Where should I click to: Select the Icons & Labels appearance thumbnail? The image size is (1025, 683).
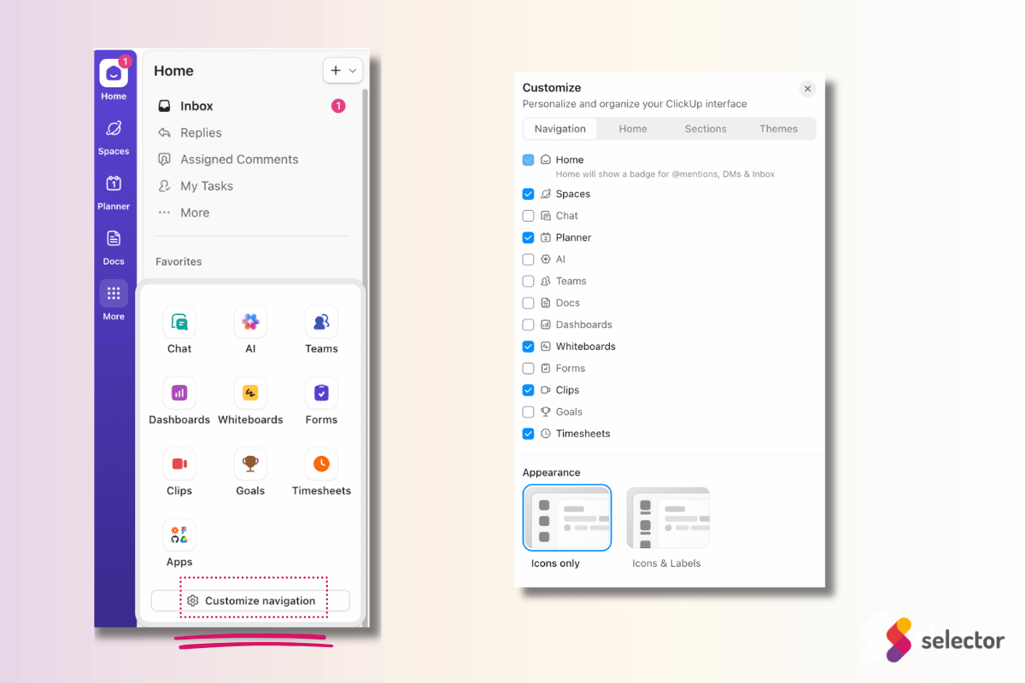[x=668, y=518]
